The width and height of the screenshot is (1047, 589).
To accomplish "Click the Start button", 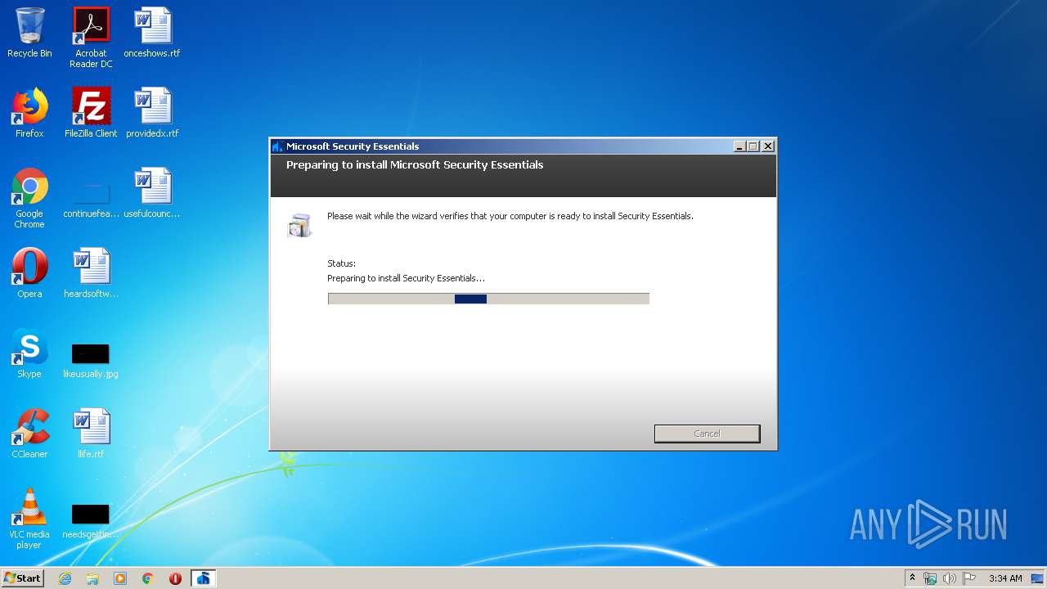I will (x=23, y=578).
